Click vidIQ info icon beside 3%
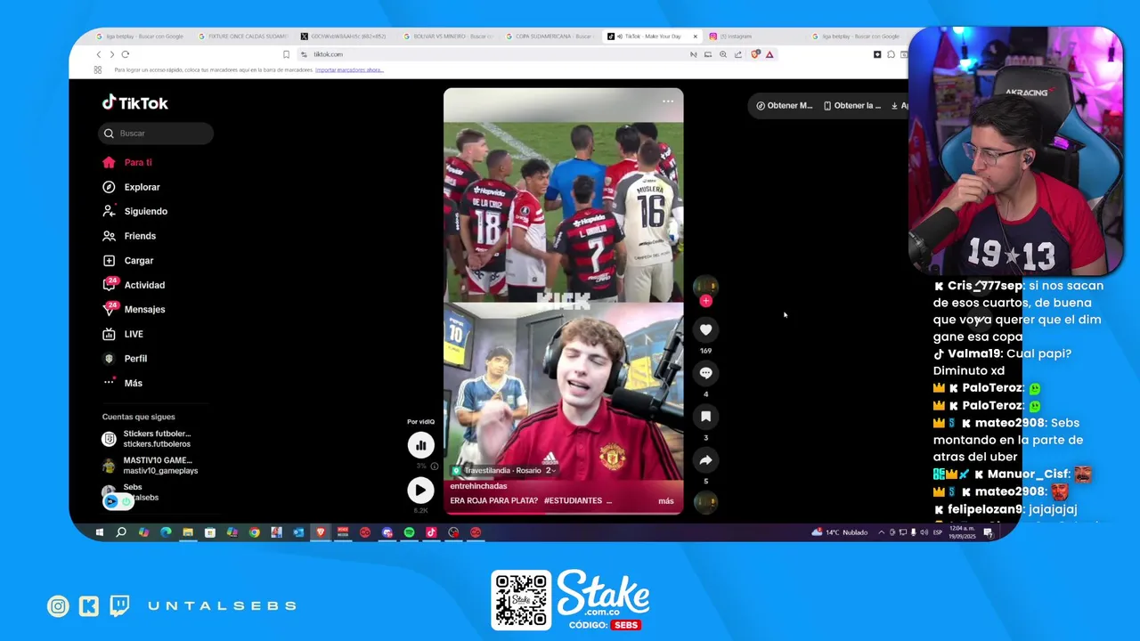1140x641 pixels. [434, 466]
